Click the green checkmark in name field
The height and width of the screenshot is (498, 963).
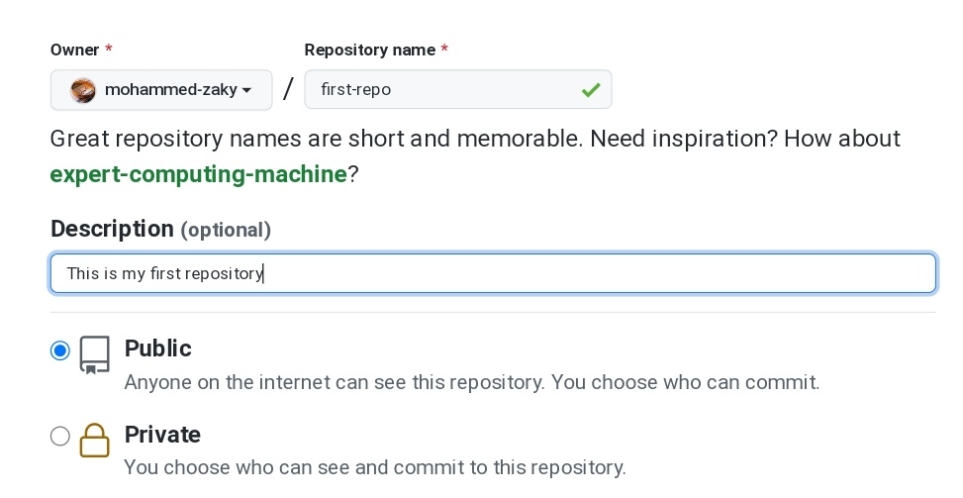point(591,90)
